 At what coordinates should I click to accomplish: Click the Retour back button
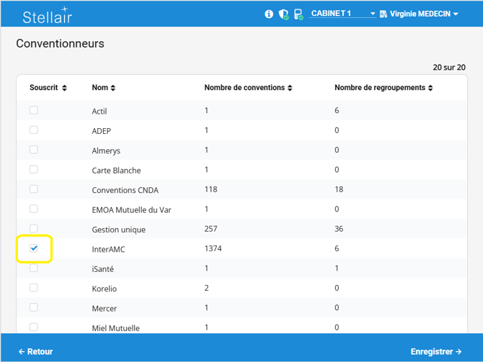(36, 352)
